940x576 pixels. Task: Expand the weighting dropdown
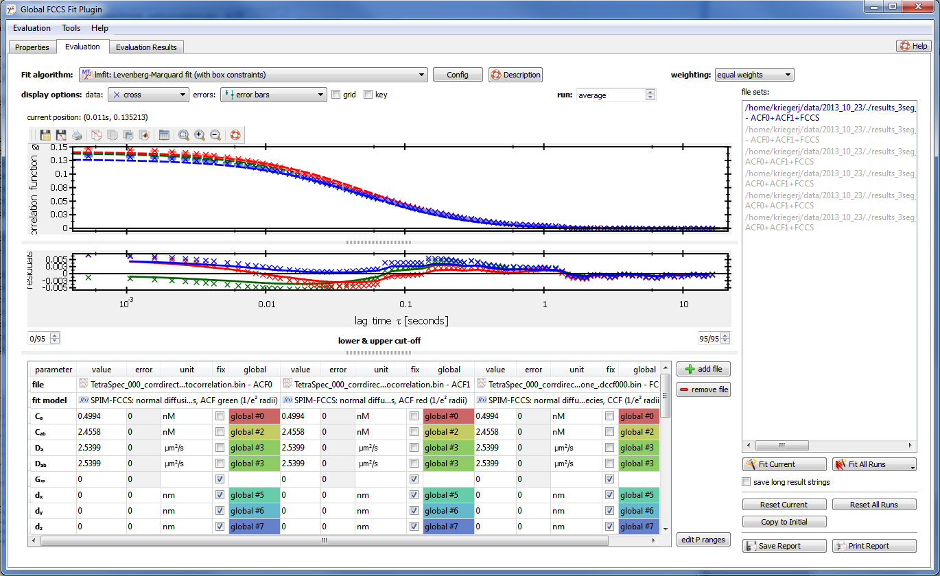754,75
